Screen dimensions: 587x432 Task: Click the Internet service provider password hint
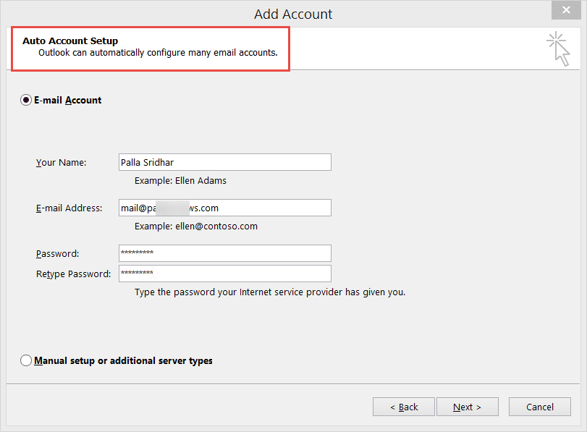(270, 293)
